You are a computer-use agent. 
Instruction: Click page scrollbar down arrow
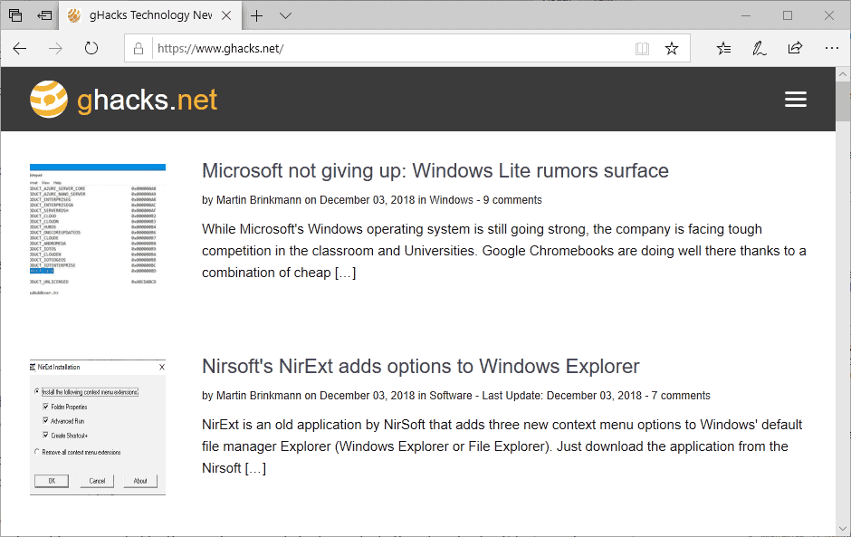click(x=843, y=528)
